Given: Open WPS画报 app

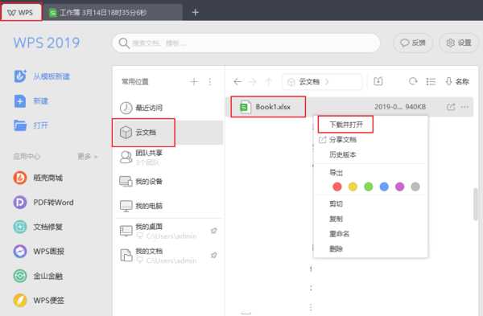Looking at the screenshot, I should click(x=39, y=252).
